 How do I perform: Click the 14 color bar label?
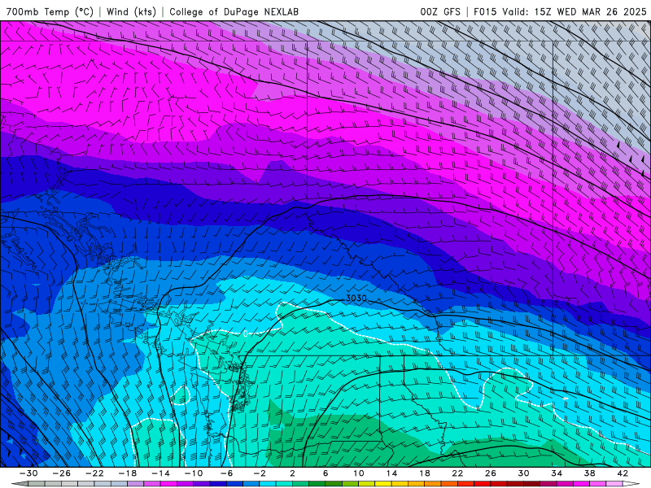[391, 473]
